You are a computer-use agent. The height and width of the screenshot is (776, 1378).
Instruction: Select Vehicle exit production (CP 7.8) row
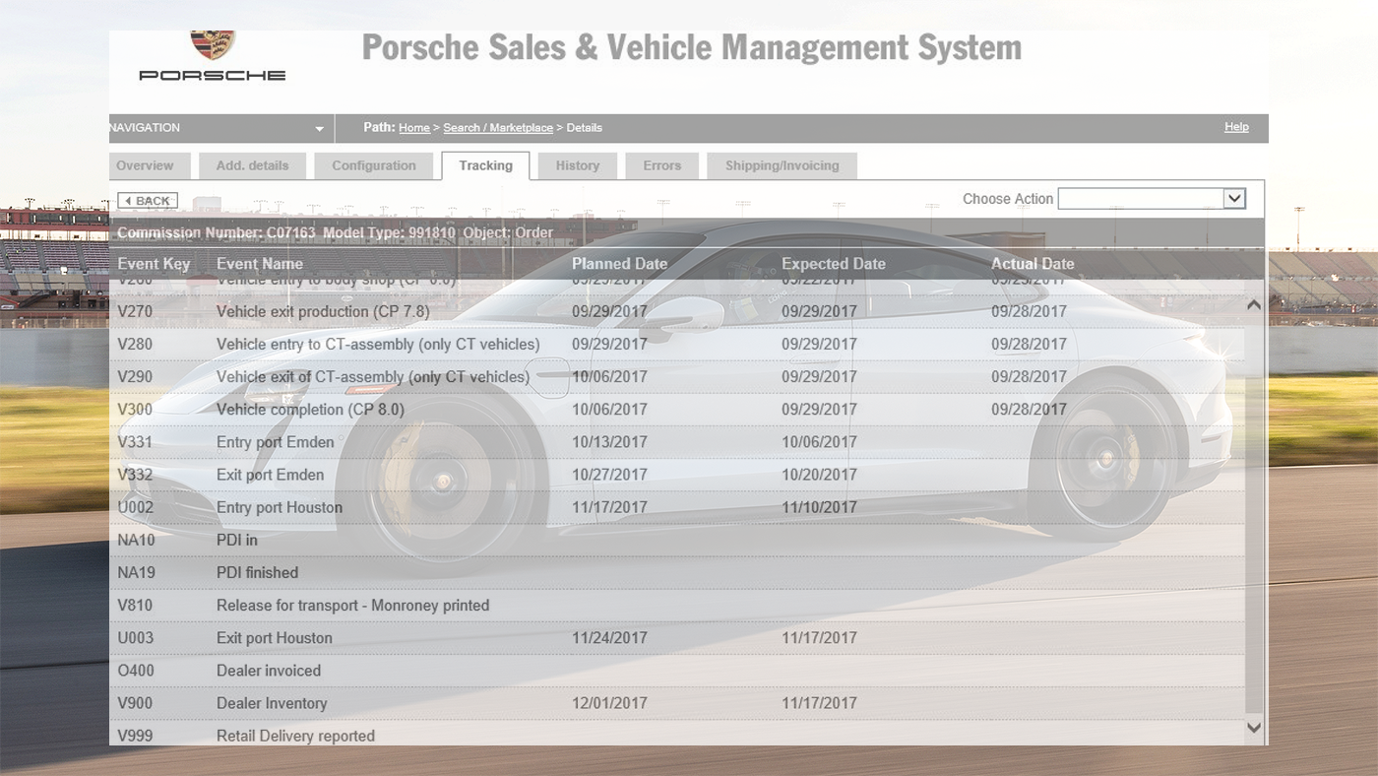[x=677, y=311]
